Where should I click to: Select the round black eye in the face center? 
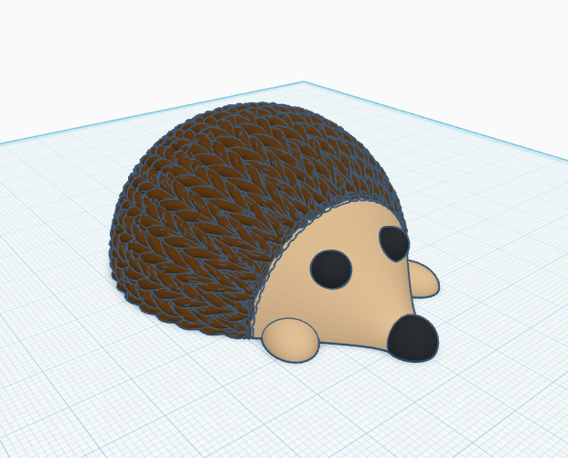pyautogui.click(x=331, y=270)
